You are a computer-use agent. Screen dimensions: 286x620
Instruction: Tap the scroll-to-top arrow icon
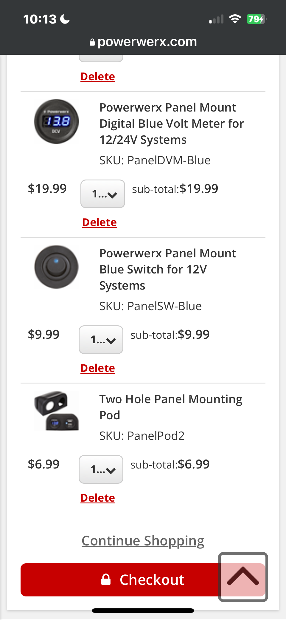(x=243, y=576)
